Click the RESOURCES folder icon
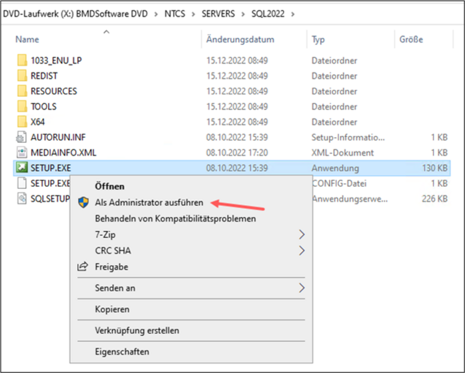465x373 pixels. (22, 91)
